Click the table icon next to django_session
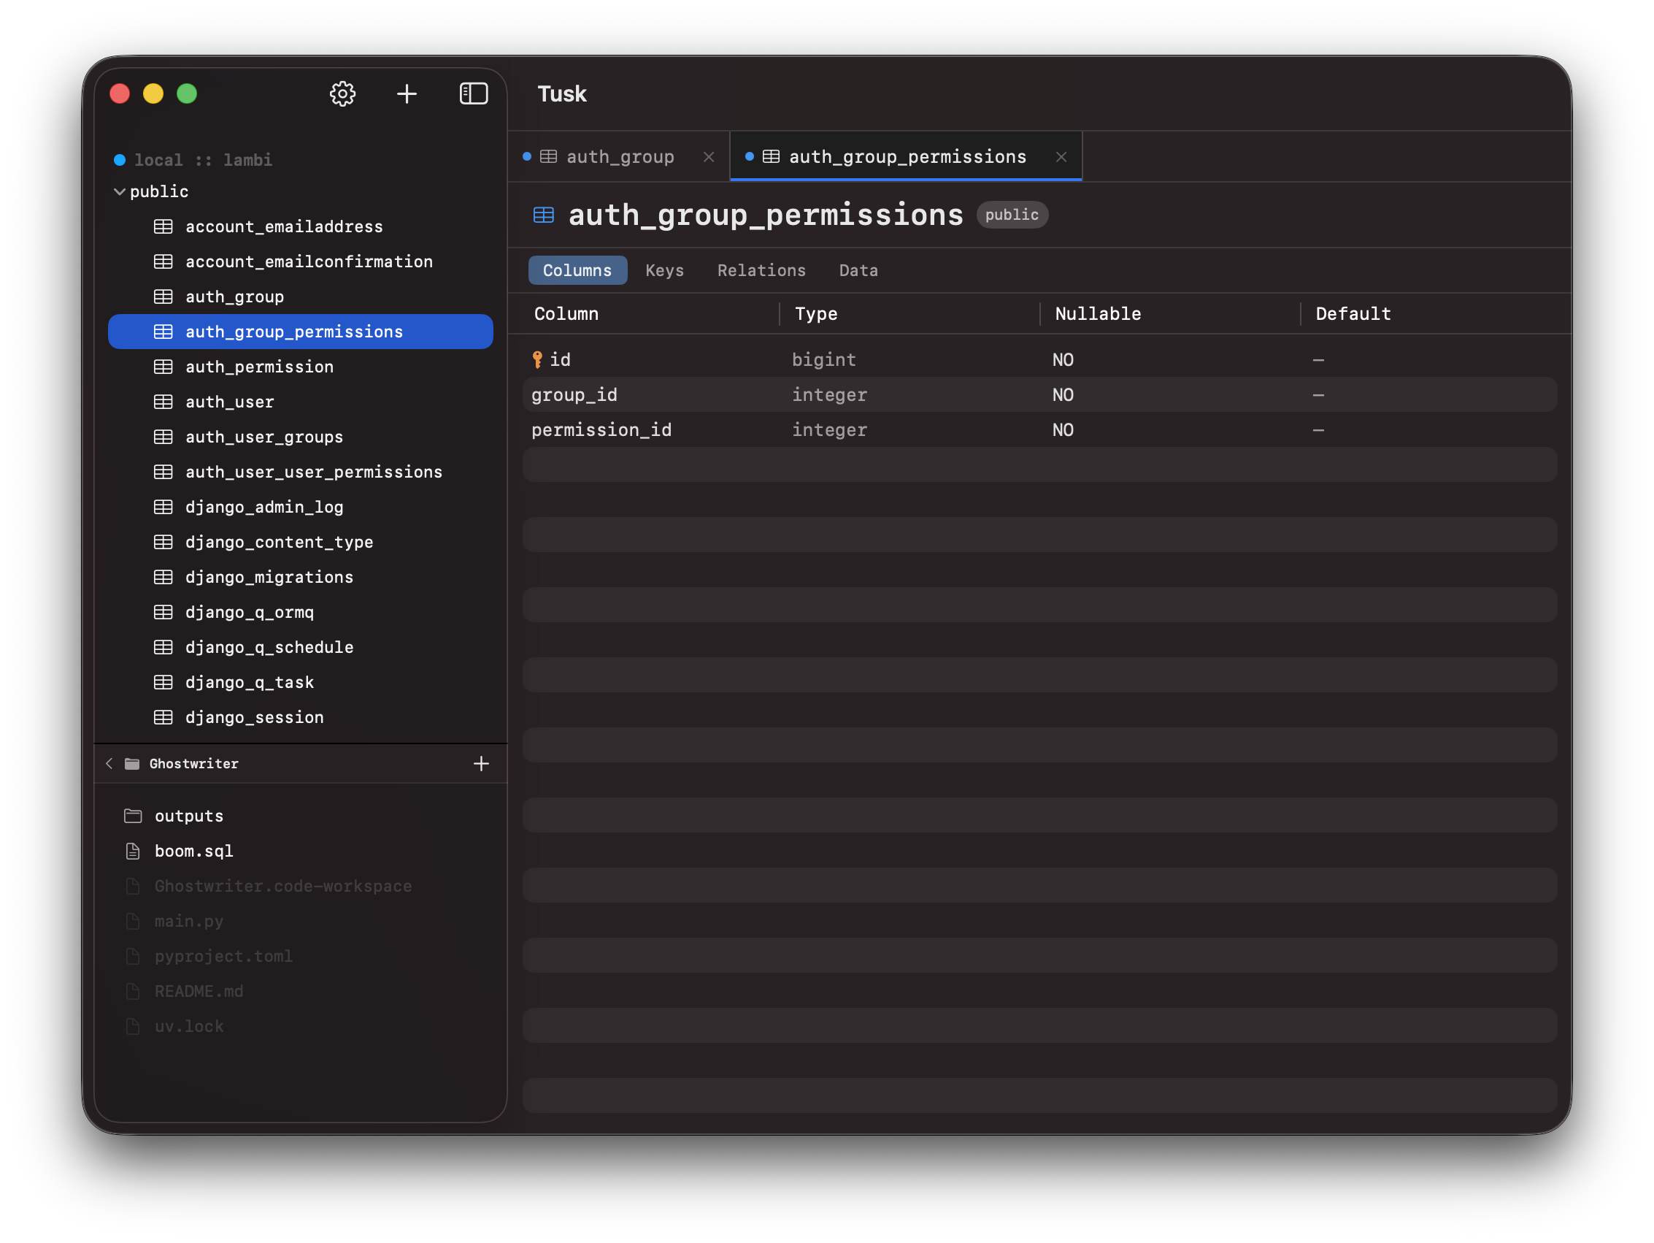1654x1243 pixels. [163, 717]
